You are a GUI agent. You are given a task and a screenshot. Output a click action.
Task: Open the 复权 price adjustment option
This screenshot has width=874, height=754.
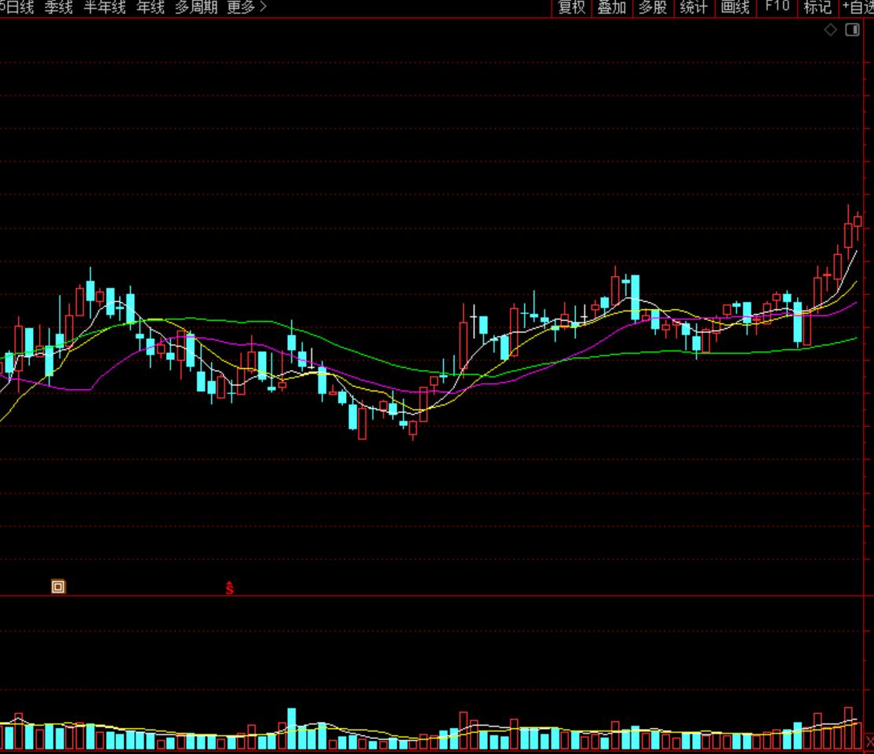(x=572, y=8)
